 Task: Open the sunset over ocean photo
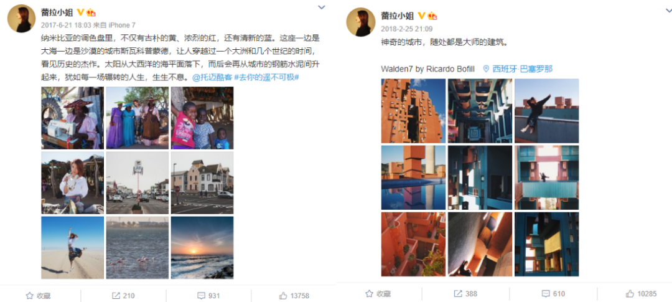click(x=202, y=248)
